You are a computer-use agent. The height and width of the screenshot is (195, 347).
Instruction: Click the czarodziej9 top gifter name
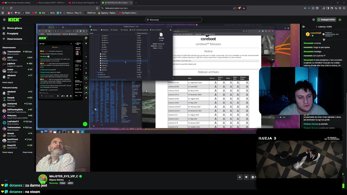316,33
